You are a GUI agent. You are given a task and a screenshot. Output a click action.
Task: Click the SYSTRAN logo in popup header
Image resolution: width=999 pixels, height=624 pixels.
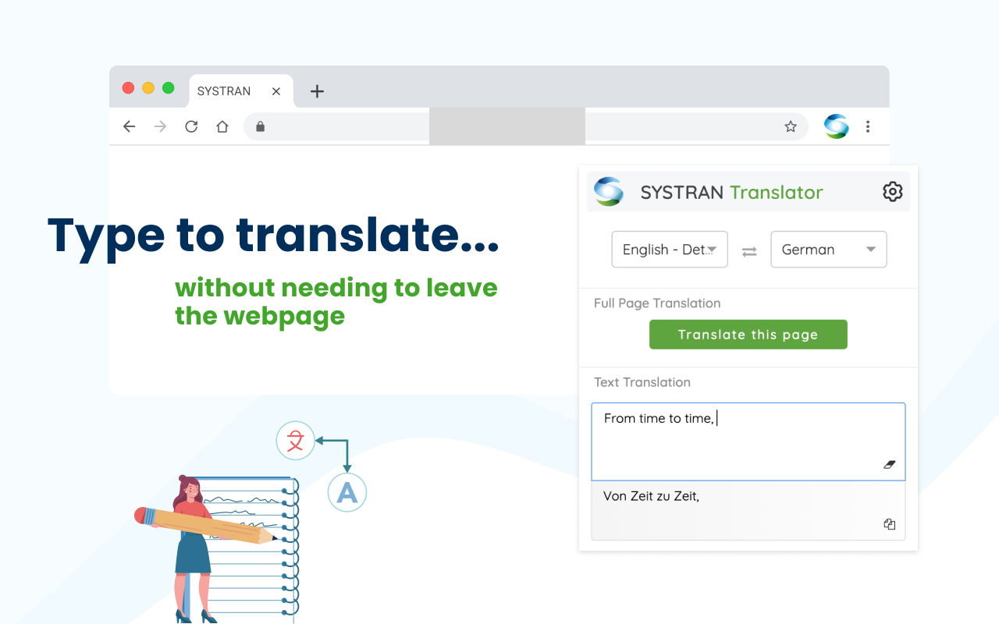(609, 191)
